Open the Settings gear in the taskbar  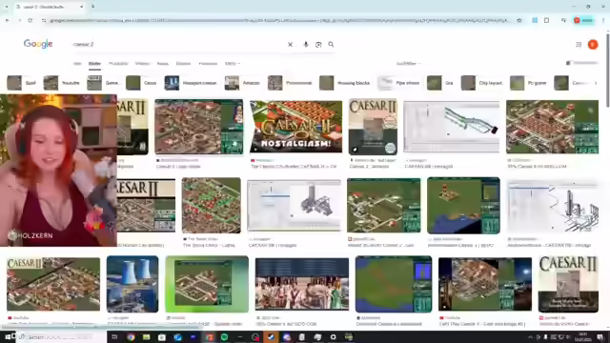pos(333,337)
